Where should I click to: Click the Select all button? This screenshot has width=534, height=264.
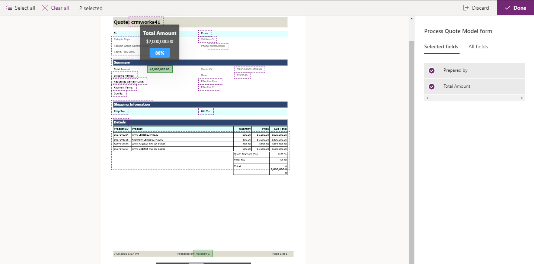(x=21, y=8)
